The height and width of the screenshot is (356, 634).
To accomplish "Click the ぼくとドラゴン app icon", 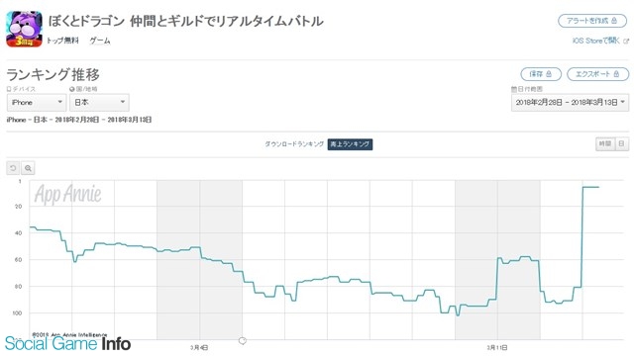I will (24, 29).
